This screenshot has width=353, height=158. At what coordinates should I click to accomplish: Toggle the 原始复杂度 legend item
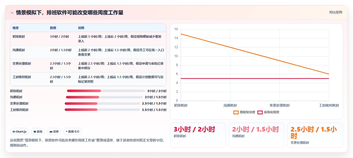click(x=244, y=112)
